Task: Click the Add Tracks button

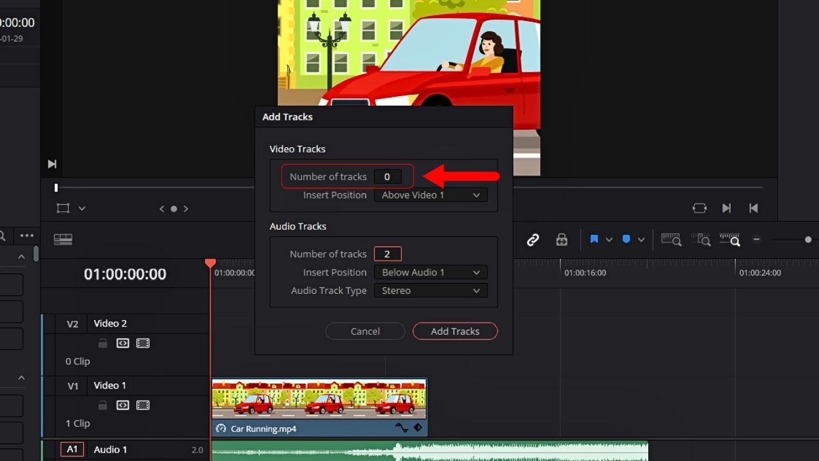Action: pos(455,331)
